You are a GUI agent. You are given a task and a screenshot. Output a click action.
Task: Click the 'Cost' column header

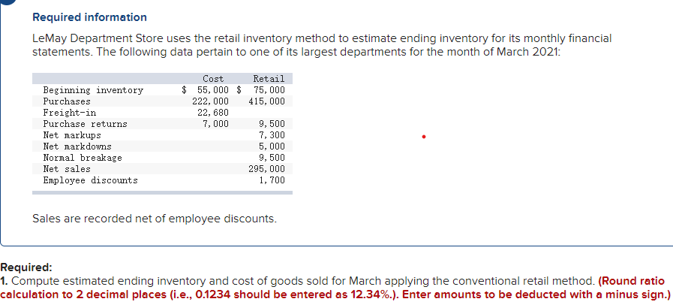(213, 79)
